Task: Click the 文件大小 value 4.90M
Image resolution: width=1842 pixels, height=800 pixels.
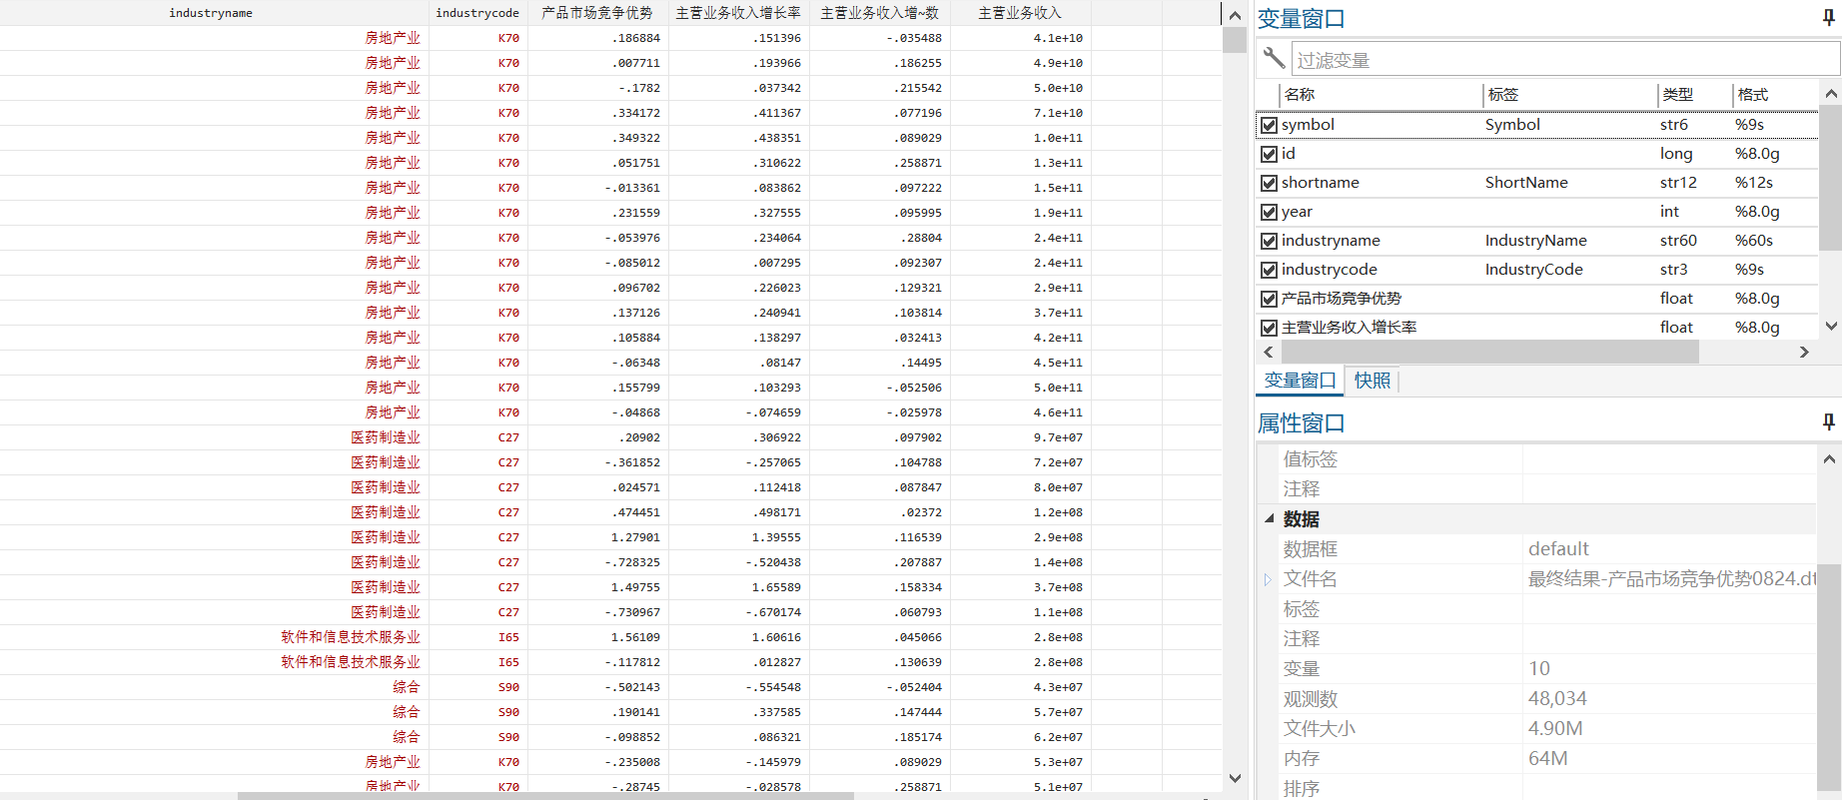Action: coord(1555,729)
